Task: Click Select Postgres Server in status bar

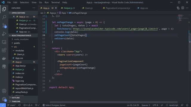Action: (x=54, y=105)
